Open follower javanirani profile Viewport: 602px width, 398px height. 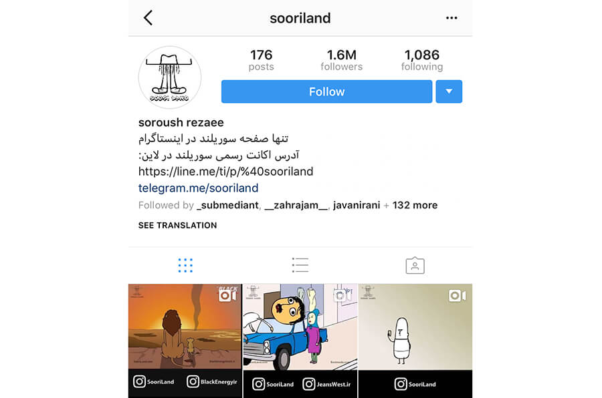357,205
